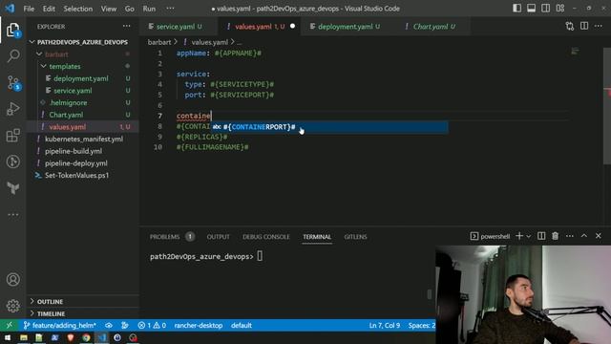
Task: Toggle primary side bar layout icon
Action: click(x=516, y=9)
